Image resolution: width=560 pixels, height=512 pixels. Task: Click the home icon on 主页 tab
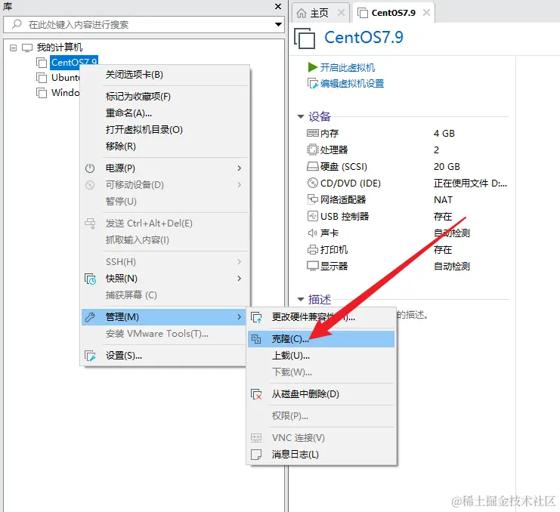coord(302,13)
